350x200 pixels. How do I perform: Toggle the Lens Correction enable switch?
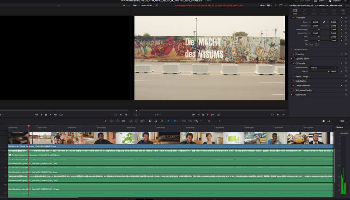point(293,86)
